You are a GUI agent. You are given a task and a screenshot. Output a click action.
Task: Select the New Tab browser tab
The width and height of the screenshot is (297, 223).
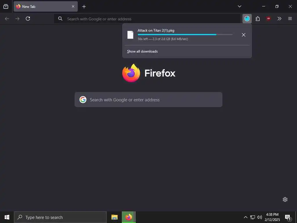46,6
